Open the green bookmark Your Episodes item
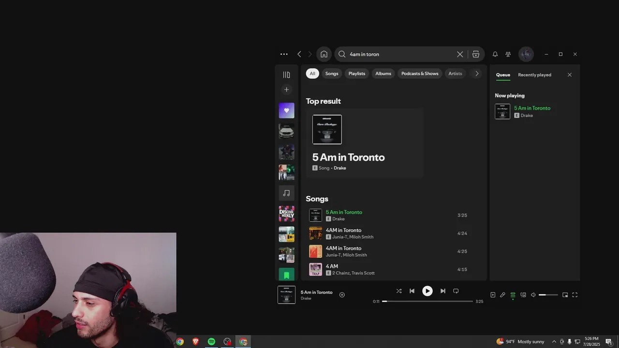The image size is (619, 348). pyautogui.click(x=286, y=274)
